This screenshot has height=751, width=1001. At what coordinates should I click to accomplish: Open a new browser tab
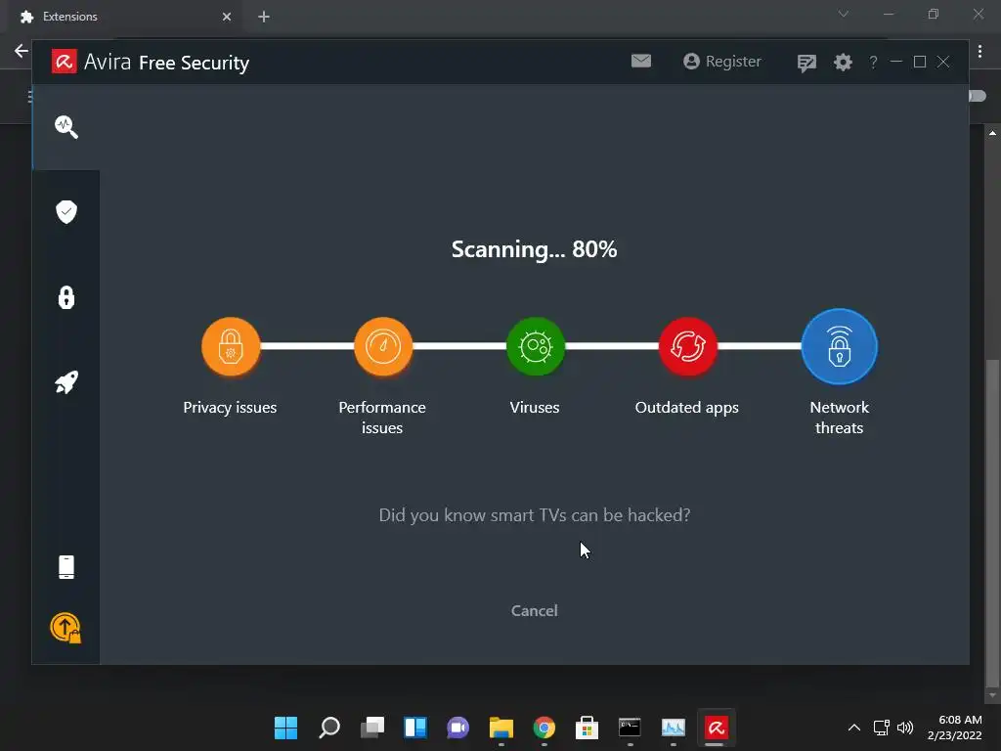[264, 17]
